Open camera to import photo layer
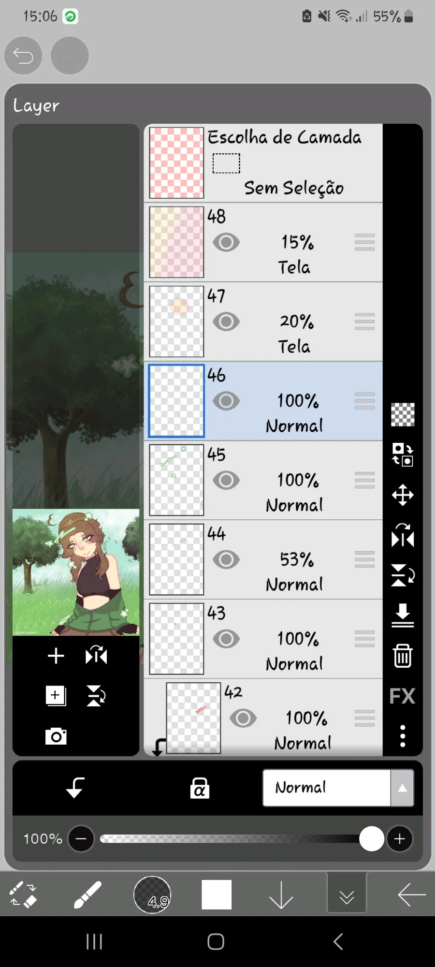 [56, 736]
